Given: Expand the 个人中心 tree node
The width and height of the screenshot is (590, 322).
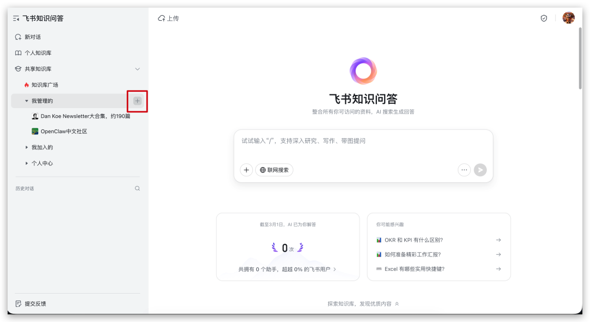Looking at the screenshot, I should tap(26, 163).
